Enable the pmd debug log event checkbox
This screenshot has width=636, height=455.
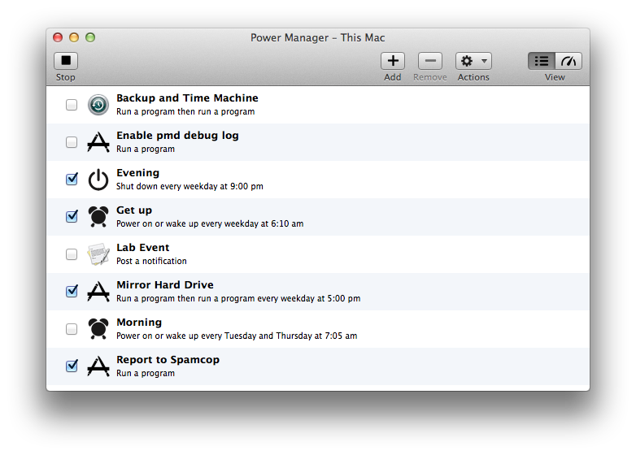click(x=72, y=142)
